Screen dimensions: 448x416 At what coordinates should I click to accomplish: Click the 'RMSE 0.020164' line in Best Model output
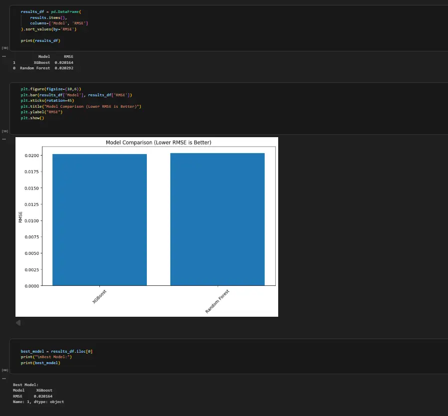[x=32, y=396]
